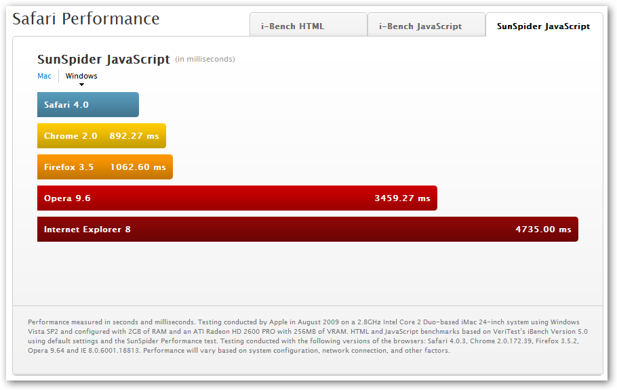Image resolution: width=617 pixels, height=390 pixels.
Task: Click the blue Safari 4.0 bar
Action: tap(88, 104)
